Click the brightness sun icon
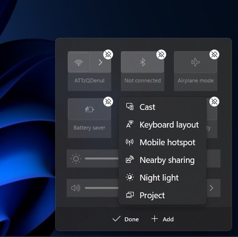This screenshot has height=237, width=238. point(76,158)
